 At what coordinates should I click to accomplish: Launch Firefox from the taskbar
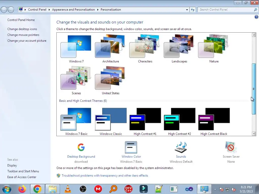point(22,189)
